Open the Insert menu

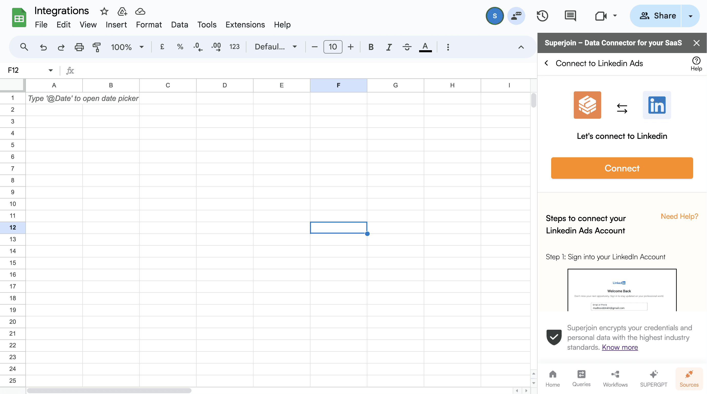[x=116, y=25]
